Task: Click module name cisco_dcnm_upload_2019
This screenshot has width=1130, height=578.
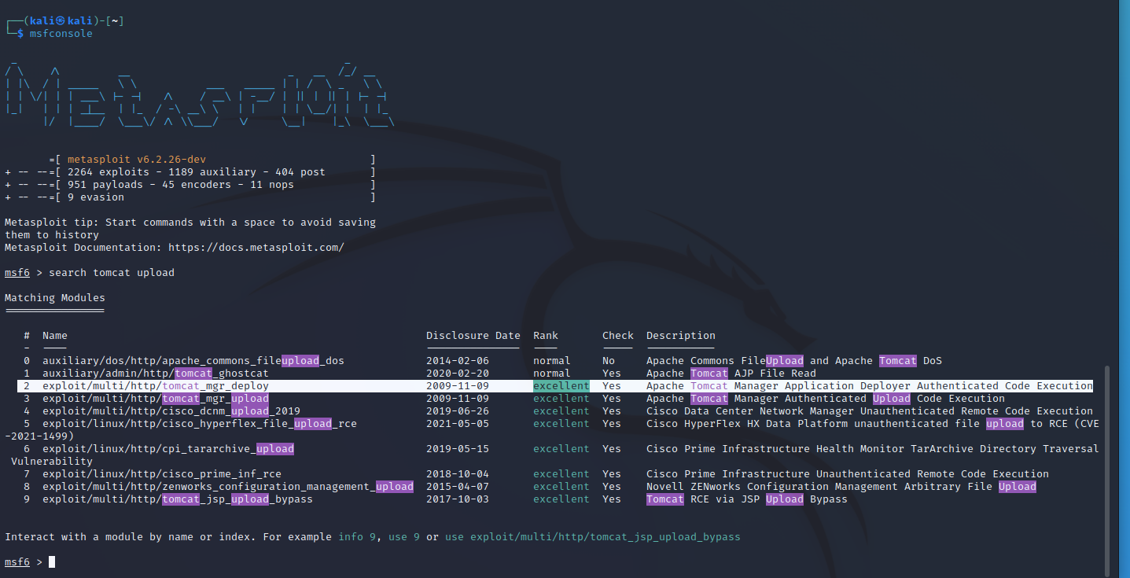Action: click(171, 411)
